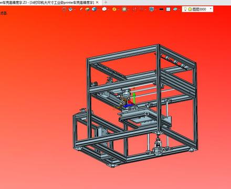Click the white box view icon
The height and width of the screenshot is (189, 231).
pos(104,9)
